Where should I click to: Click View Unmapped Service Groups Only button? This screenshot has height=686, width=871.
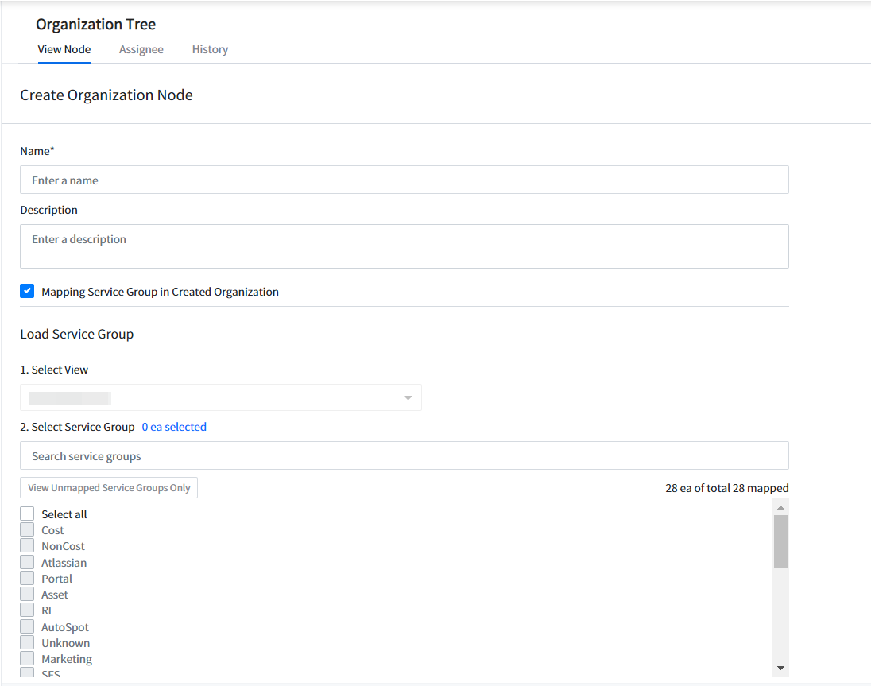(109, 488)
